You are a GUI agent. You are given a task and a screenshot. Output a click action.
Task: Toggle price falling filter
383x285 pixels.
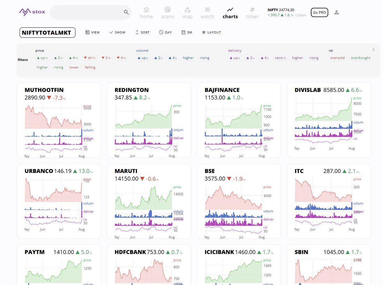(x=90, y=67)
